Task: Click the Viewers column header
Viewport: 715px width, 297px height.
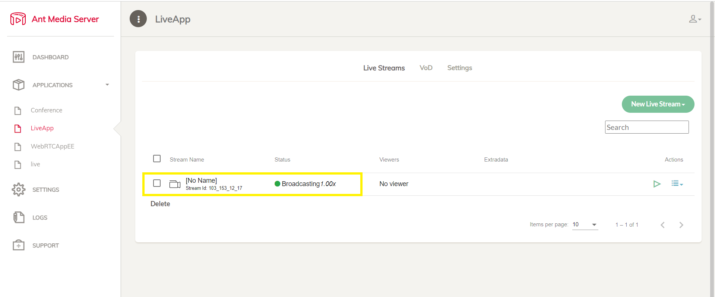Action: point(389,160)
